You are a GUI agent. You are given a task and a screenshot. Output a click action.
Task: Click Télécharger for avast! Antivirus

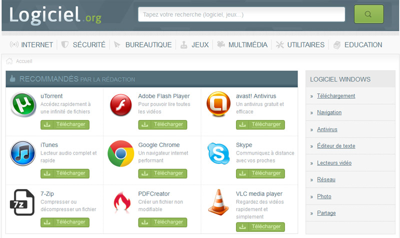[260, 124]
